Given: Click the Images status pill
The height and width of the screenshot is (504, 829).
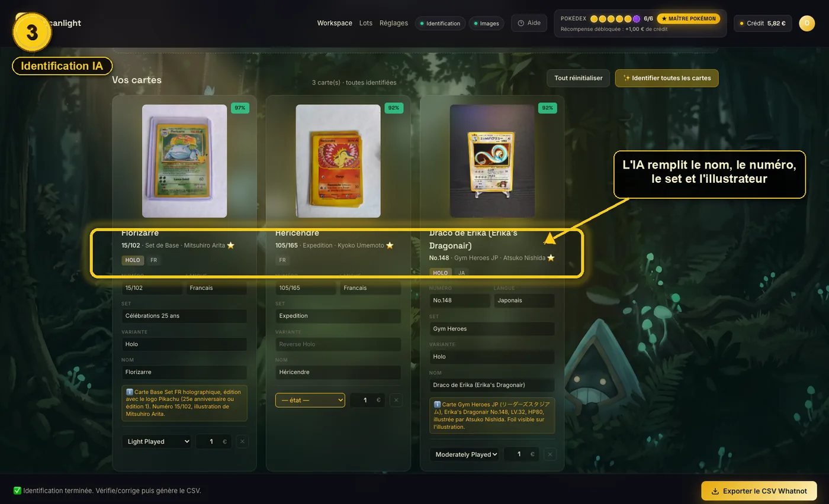Looking at the screenshot, I should [487, 23].
